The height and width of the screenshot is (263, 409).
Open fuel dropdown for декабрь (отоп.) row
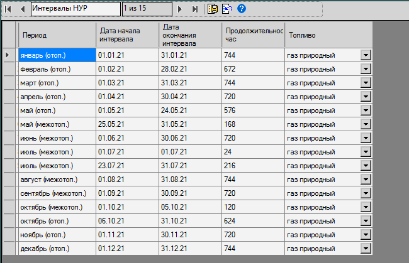click(366, 248)
